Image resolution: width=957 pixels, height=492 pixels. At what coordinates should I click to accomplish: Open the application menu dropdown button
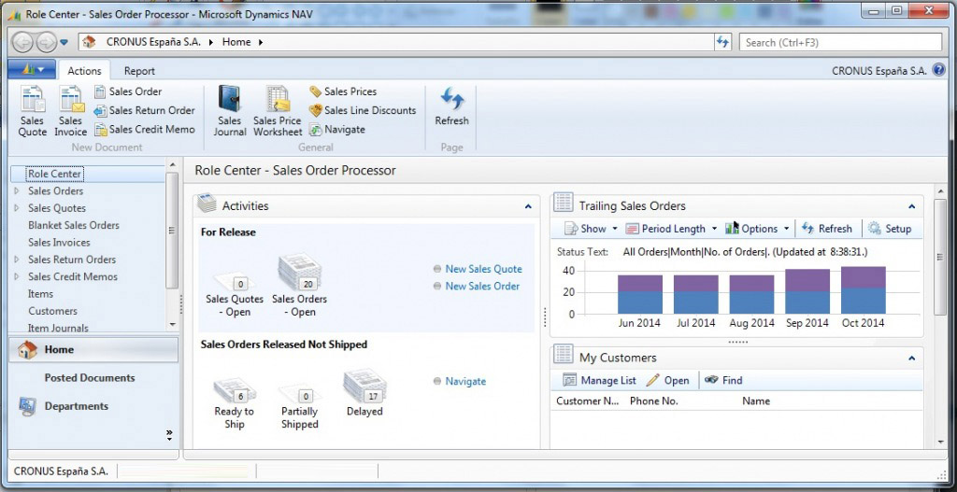click(32, 69)
